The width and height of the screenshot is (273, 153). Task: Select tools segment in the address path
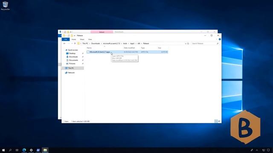click(125, 43)
